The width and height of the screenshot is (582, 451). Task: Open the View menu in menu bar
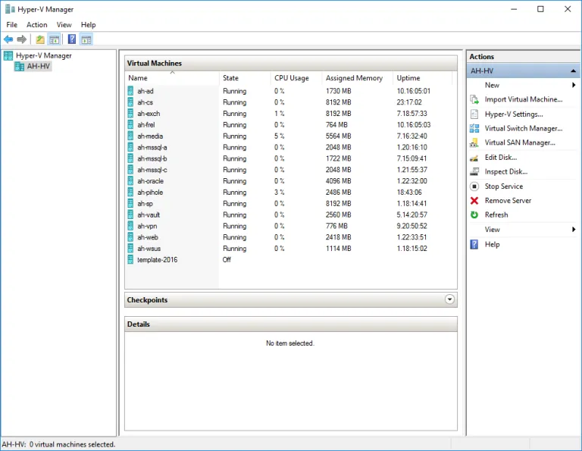coord(64,25)
